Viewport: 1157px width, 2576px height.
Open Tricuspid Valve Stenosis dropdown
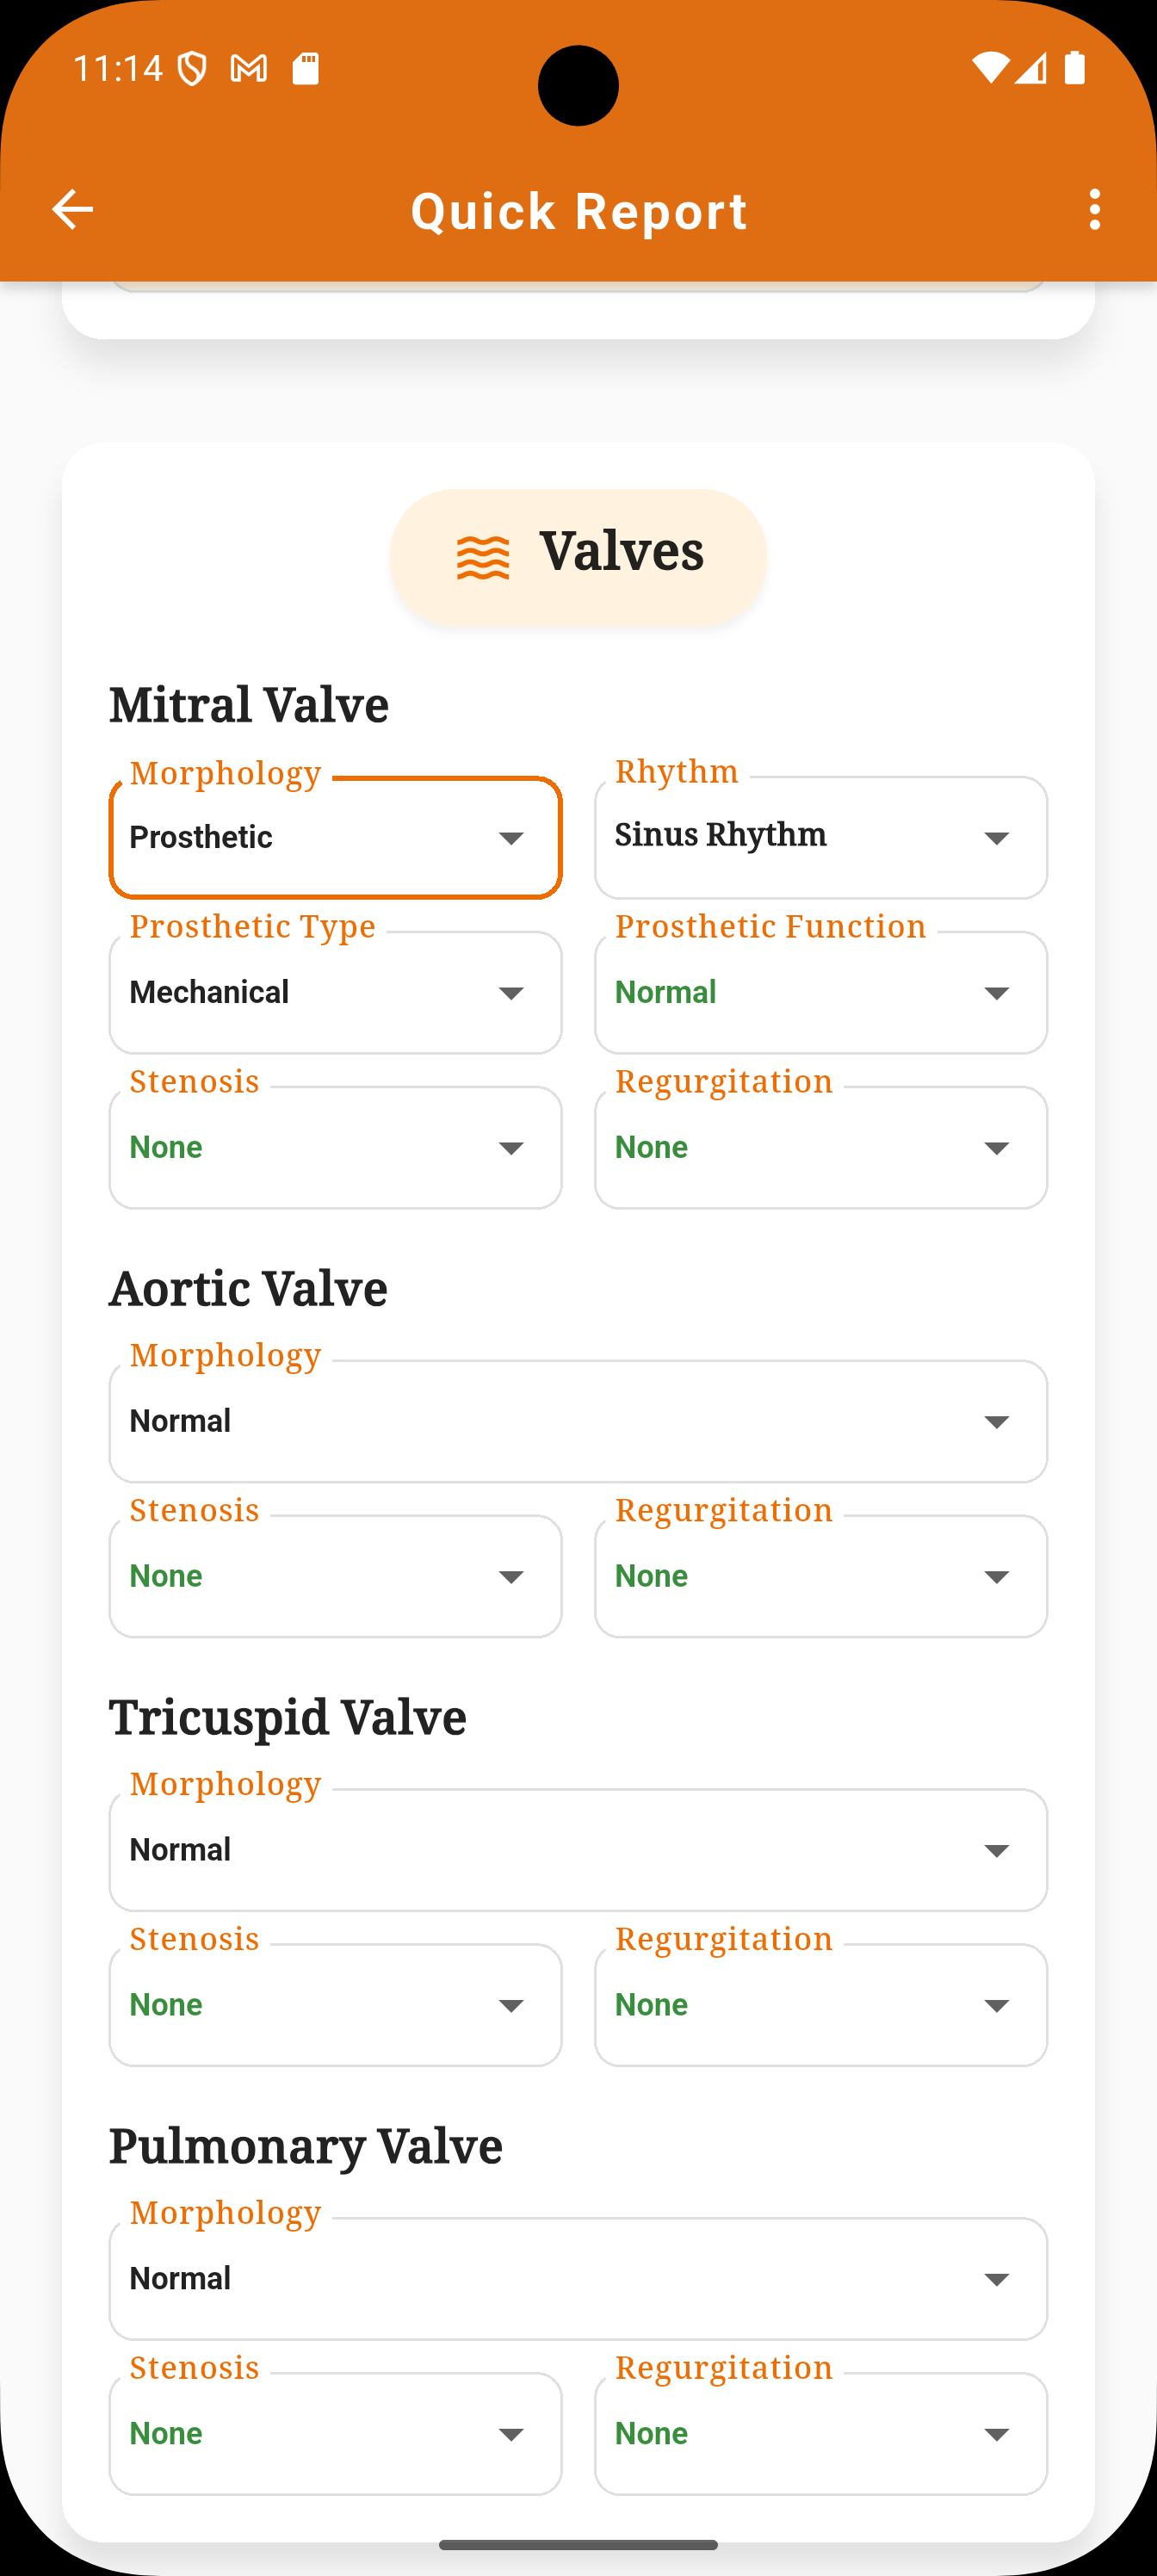click(x=335, y=2005)
